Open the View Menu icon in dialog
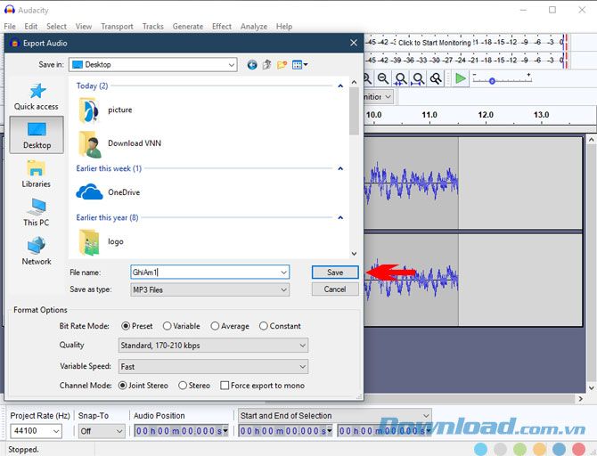Screen dimensions: 597x456 click(x=299, y=65)
